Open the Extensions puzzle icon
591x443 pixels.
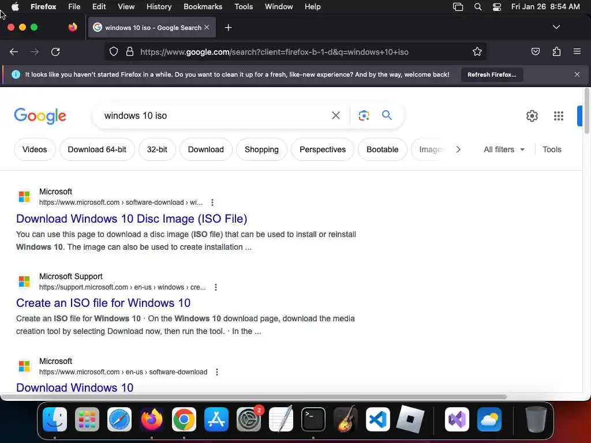coord(556,51)
